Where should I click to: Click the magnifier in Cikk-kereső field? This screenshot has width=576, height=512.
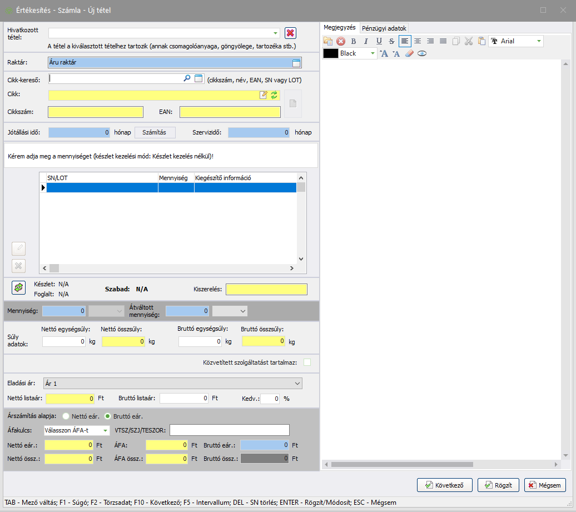point(187,79)
